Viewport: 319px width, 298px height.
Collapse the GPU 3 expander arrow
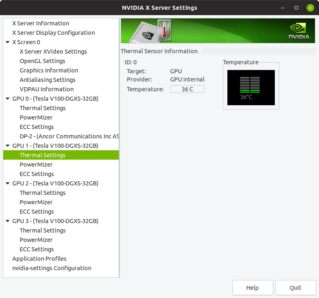(x=8, y=221)
